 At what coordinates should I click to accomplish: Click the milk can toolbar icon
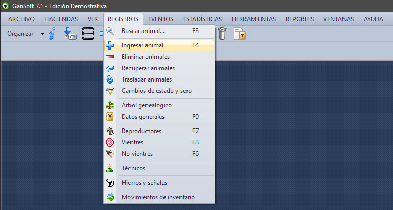tap(222, 34)
